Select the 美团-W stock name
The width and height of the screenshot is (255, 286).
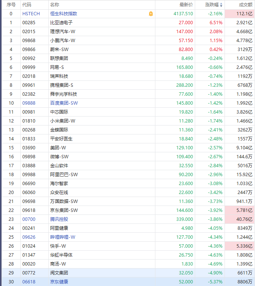pos(58,148)
